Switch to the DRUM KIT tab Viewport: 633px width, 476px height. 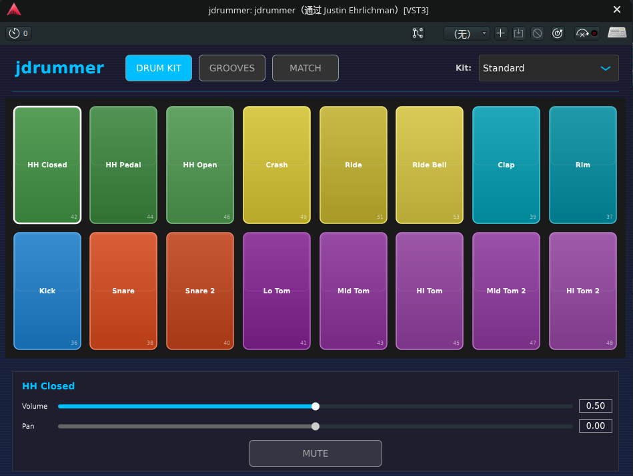click(159, 68)
